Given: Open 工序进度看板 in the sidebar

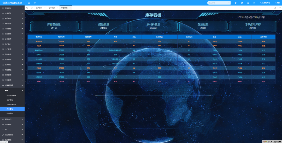Looking at the screenshot, I should pos(11,104).
